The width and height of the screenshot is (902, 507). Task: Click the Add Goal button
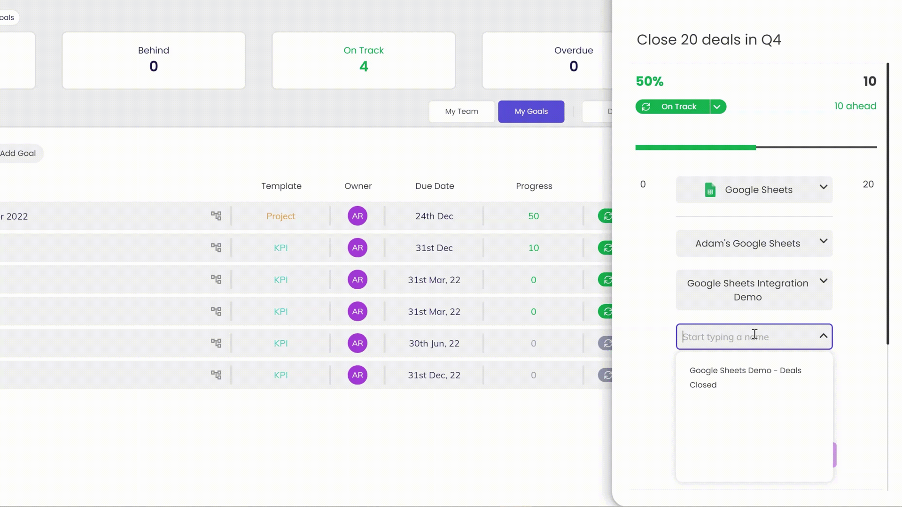pyautogui.click(x=18, y=153)
